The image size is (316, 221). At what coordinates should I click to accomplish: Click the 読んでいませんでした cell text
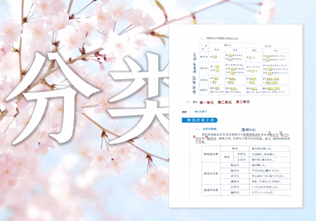click(274, 92)
